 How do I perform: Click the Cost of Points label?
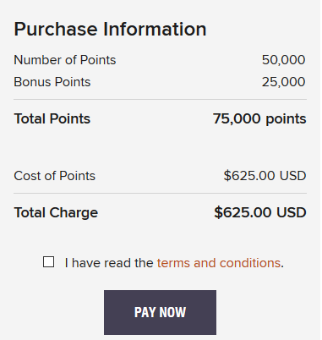(x=55, y=176)
